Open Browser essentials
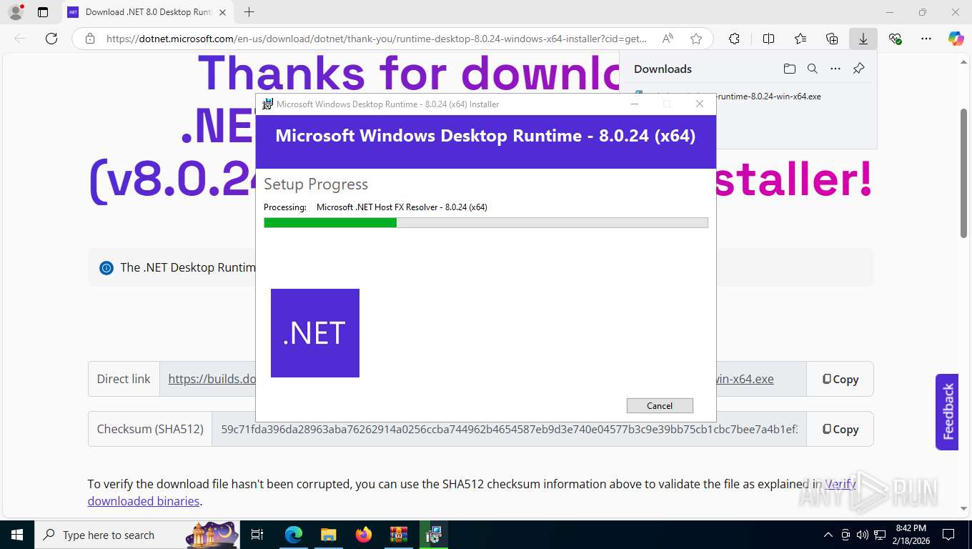Viewport: 972px width, 549px height. pos(895,39)
